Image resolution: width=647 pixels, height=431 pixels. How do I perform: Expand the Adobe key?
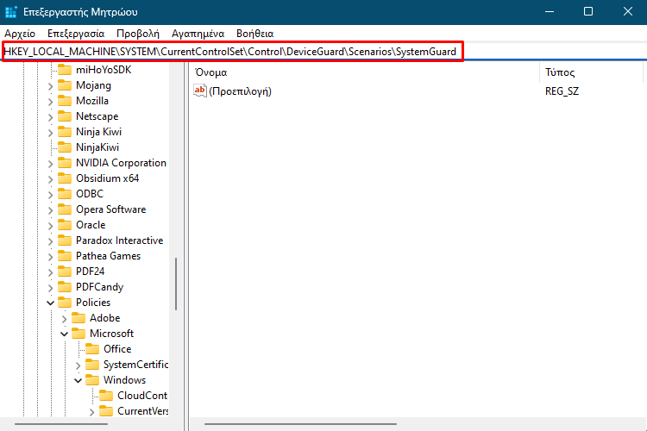click(x=65, y=319)
